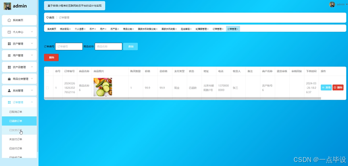Click the table's horizontal scrollbar
The image size is (348, 166).
coord(182,98)
